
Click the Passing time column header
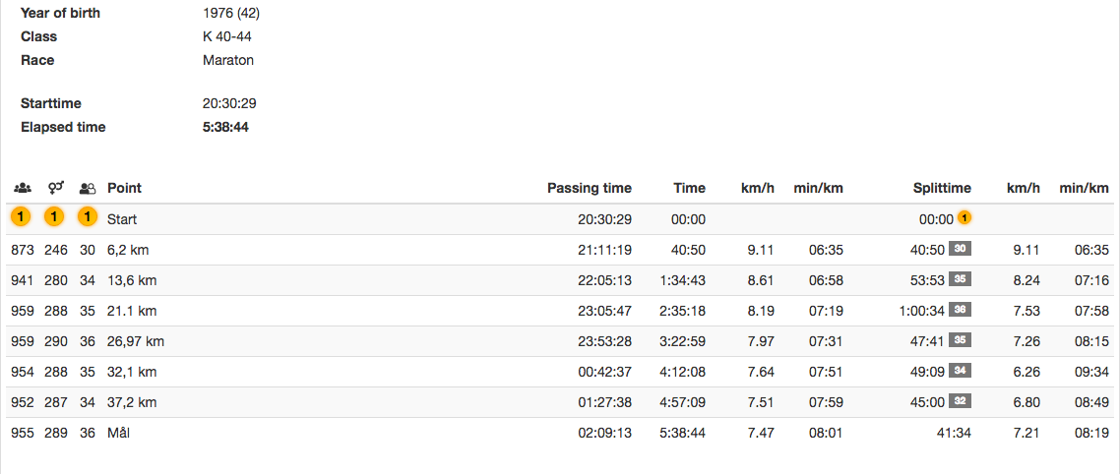[x=590, y=188]
